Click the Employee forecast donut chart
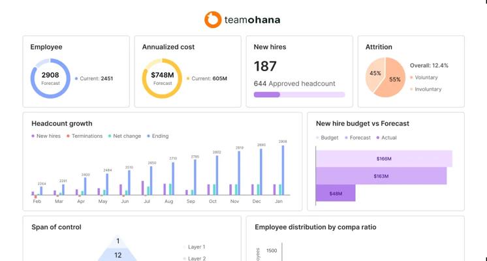The width and height of the screenshot is (487, 261). [50, 78]
